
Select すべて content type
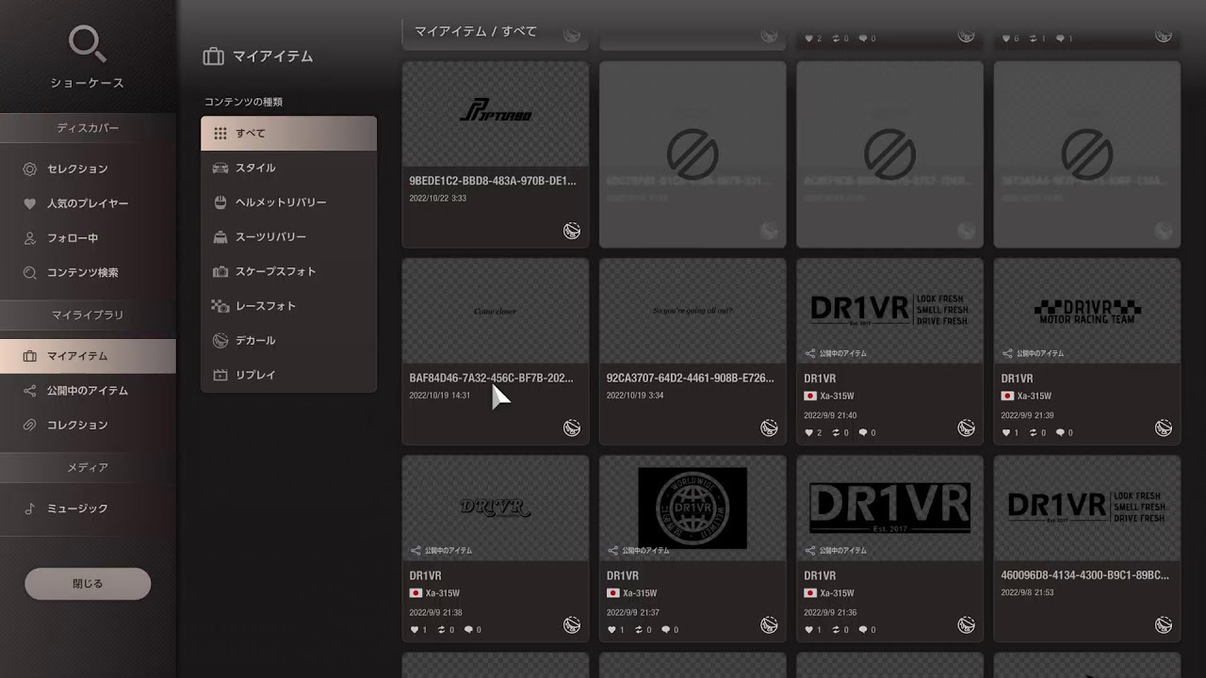pyautogui.click(x=288, y=134)
